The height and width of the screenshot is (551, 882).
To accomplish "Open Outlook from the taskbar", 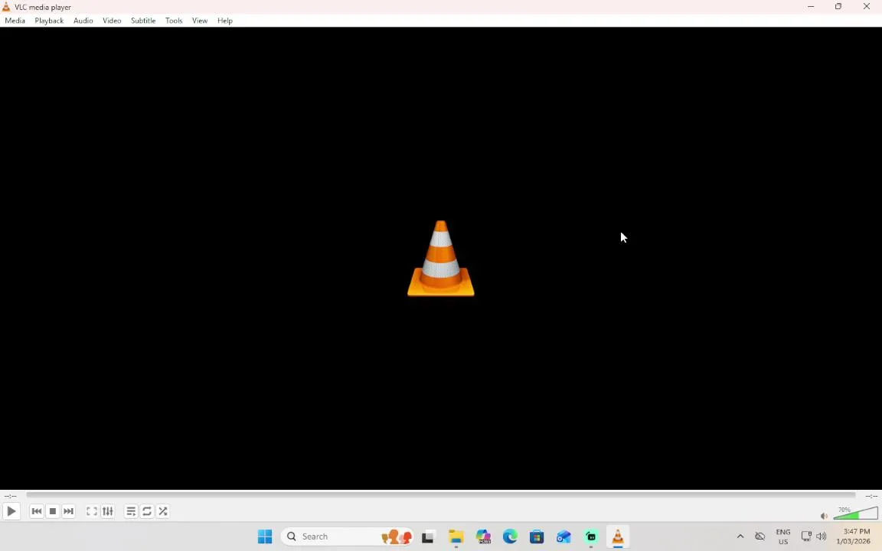I will [x=563, y=536].
